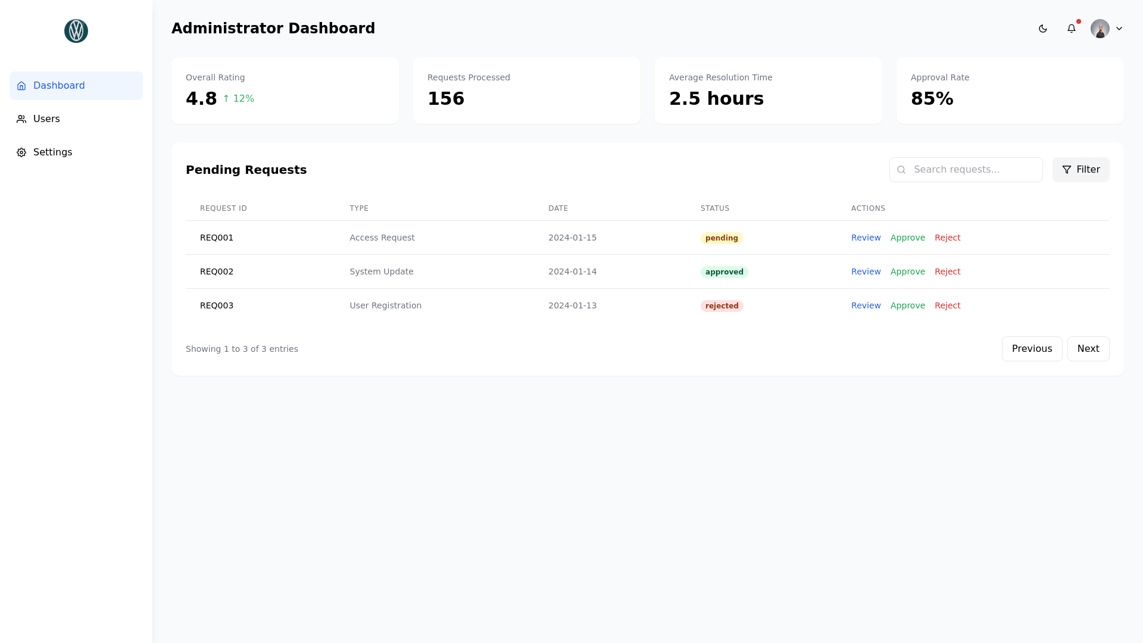Image resolution: width=1143 pixels, height=643 pixels.
Task: Click the pending status badge
Action: coord(722,238)
